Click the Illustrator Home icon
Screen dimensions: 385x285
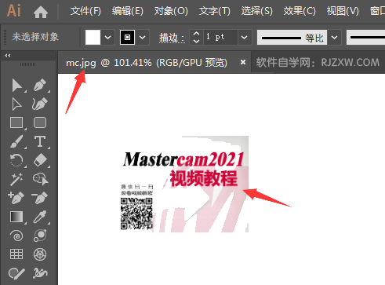[41, 12]
